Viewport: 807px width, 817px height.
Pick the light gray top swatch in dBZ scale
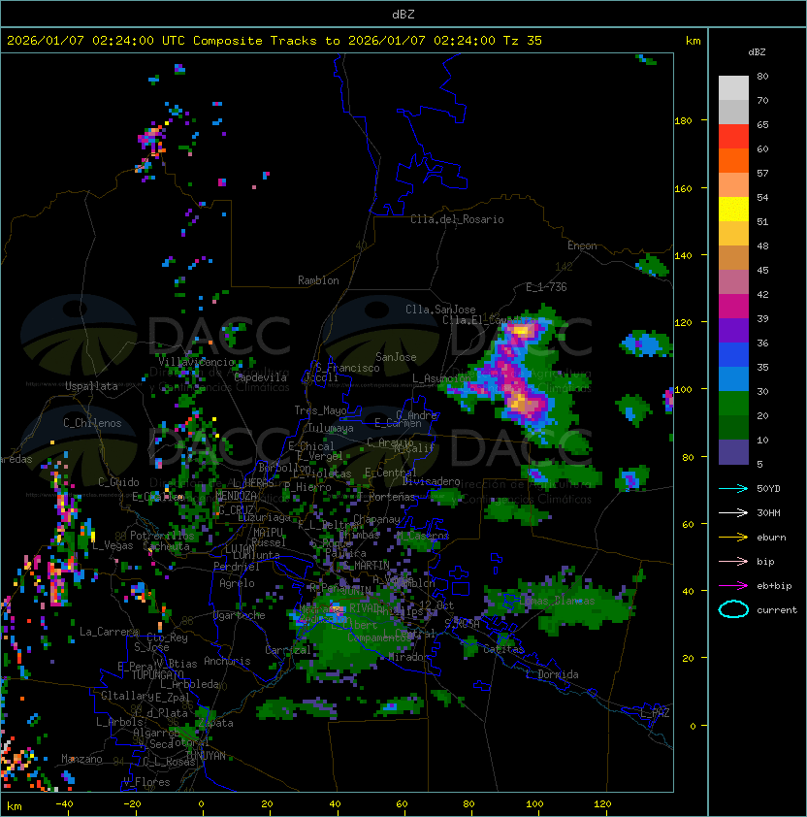[733, 87]
